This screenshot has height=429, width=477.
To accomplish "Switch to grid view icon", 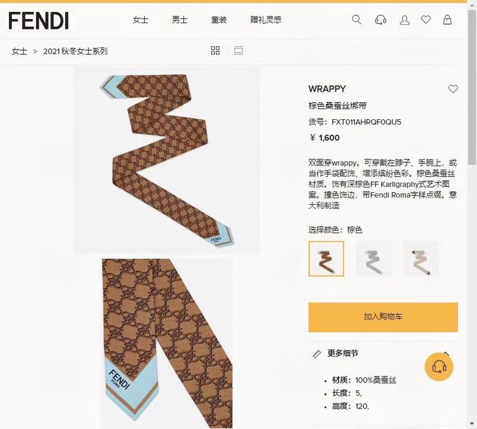I will (x=215, y=51).
